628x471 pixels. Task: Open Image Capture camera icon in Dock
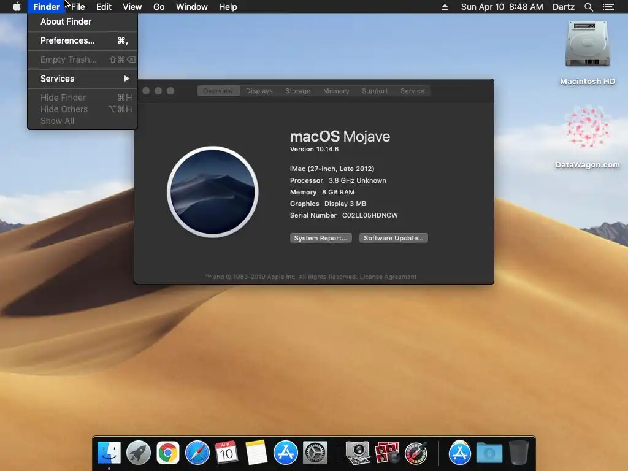tap(358, 453)
